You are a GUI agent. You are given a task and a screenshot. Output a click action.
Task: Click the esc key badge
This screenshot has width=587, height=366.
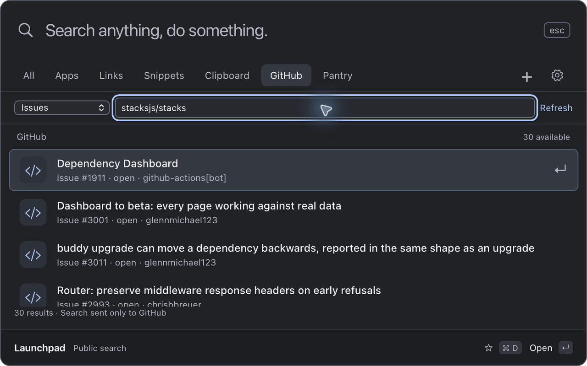(557, 30)
